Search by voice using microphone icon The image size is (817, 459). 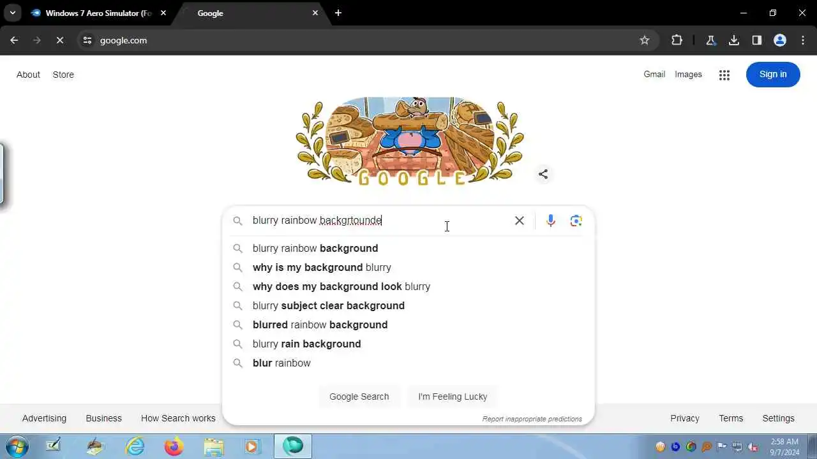pos(551,221)
